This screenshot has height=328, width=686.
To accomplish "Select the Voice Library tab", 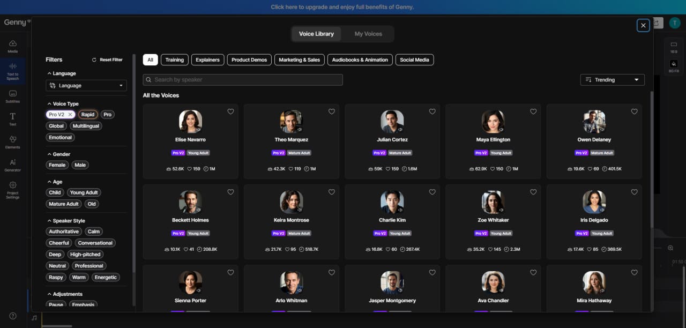I will pyautogui.click(x=316, y=34).
